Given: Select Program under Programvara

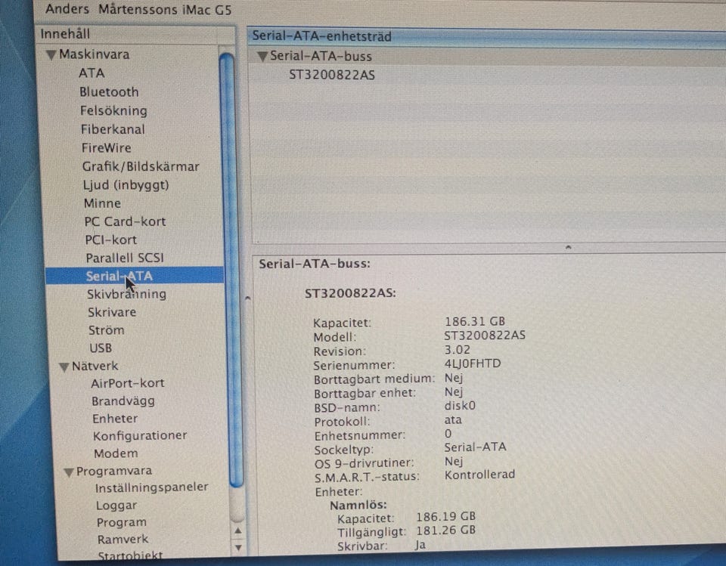Looking at the screenshot, I should [x=121, y=522].
